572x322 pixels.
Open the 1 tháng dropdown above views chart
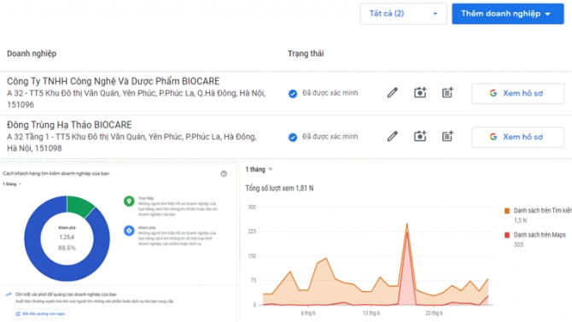259,169
